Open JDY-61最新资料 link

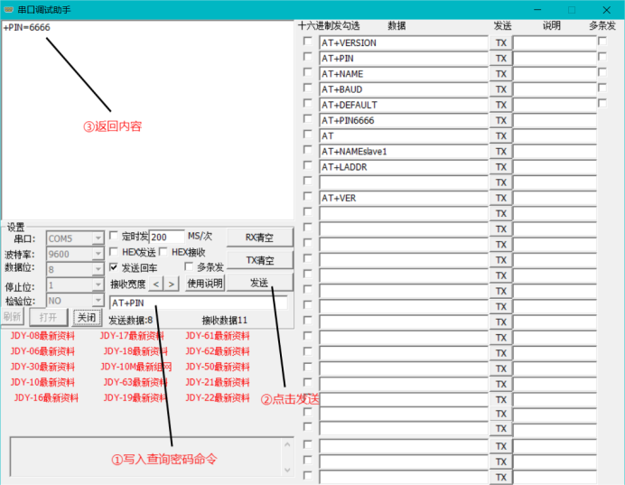[x=218, y=336]
